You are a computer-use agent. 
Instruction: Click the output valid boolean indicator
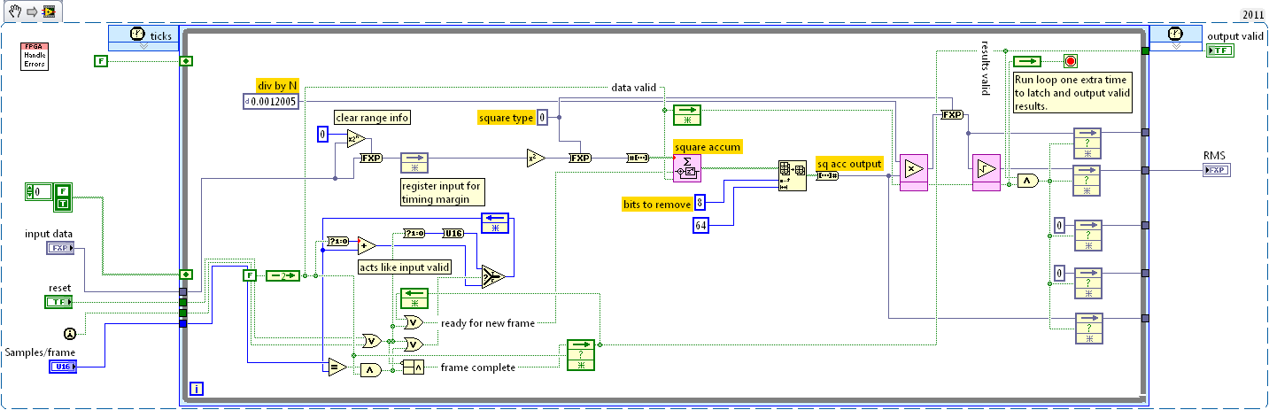pos(1219,52)
